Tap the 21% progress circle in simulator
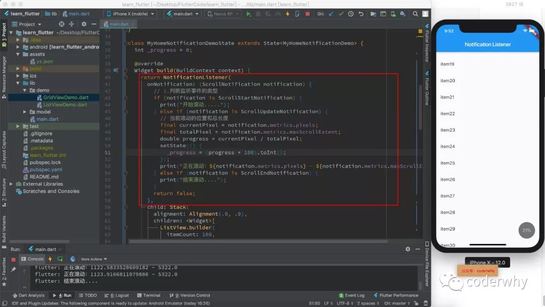This screenshot has height=307, width=545. tap(526, 230)
